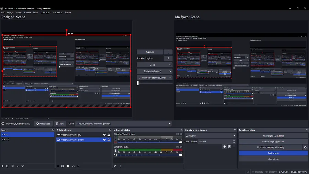Open options menu for Urządzenie audio
This screenshot has height=174, width=309.
coord(115,151)
